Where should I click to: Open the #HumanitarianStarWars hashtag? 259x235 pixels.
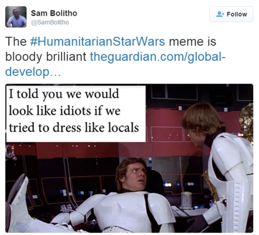[98, 41]
